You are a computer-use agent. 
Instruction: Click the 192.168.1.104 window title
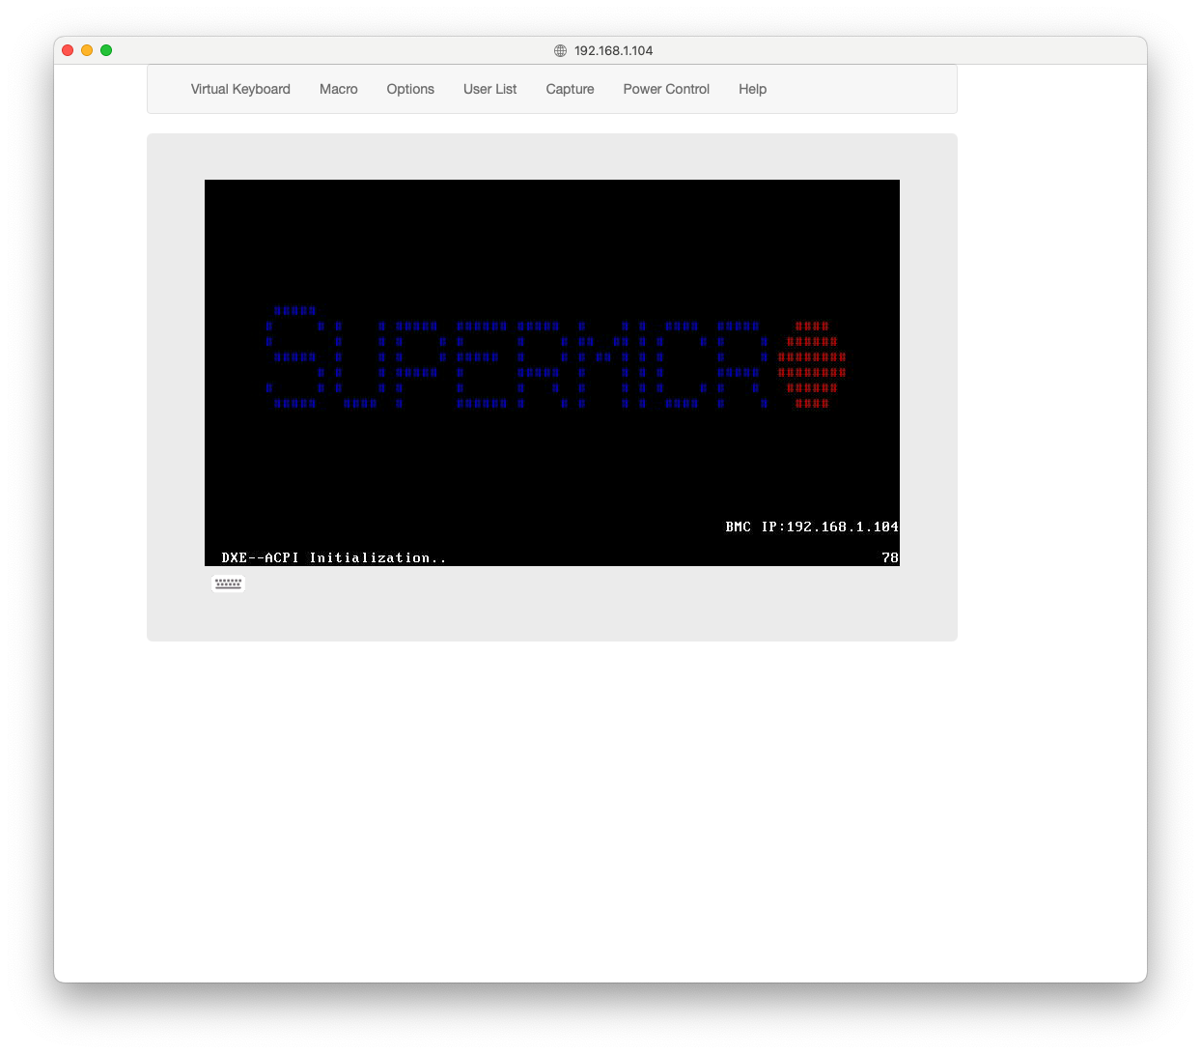point(613,50)
